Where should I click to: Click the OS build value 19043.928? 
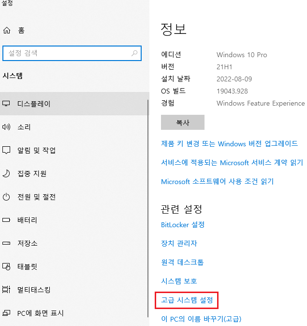click(232, 91)
